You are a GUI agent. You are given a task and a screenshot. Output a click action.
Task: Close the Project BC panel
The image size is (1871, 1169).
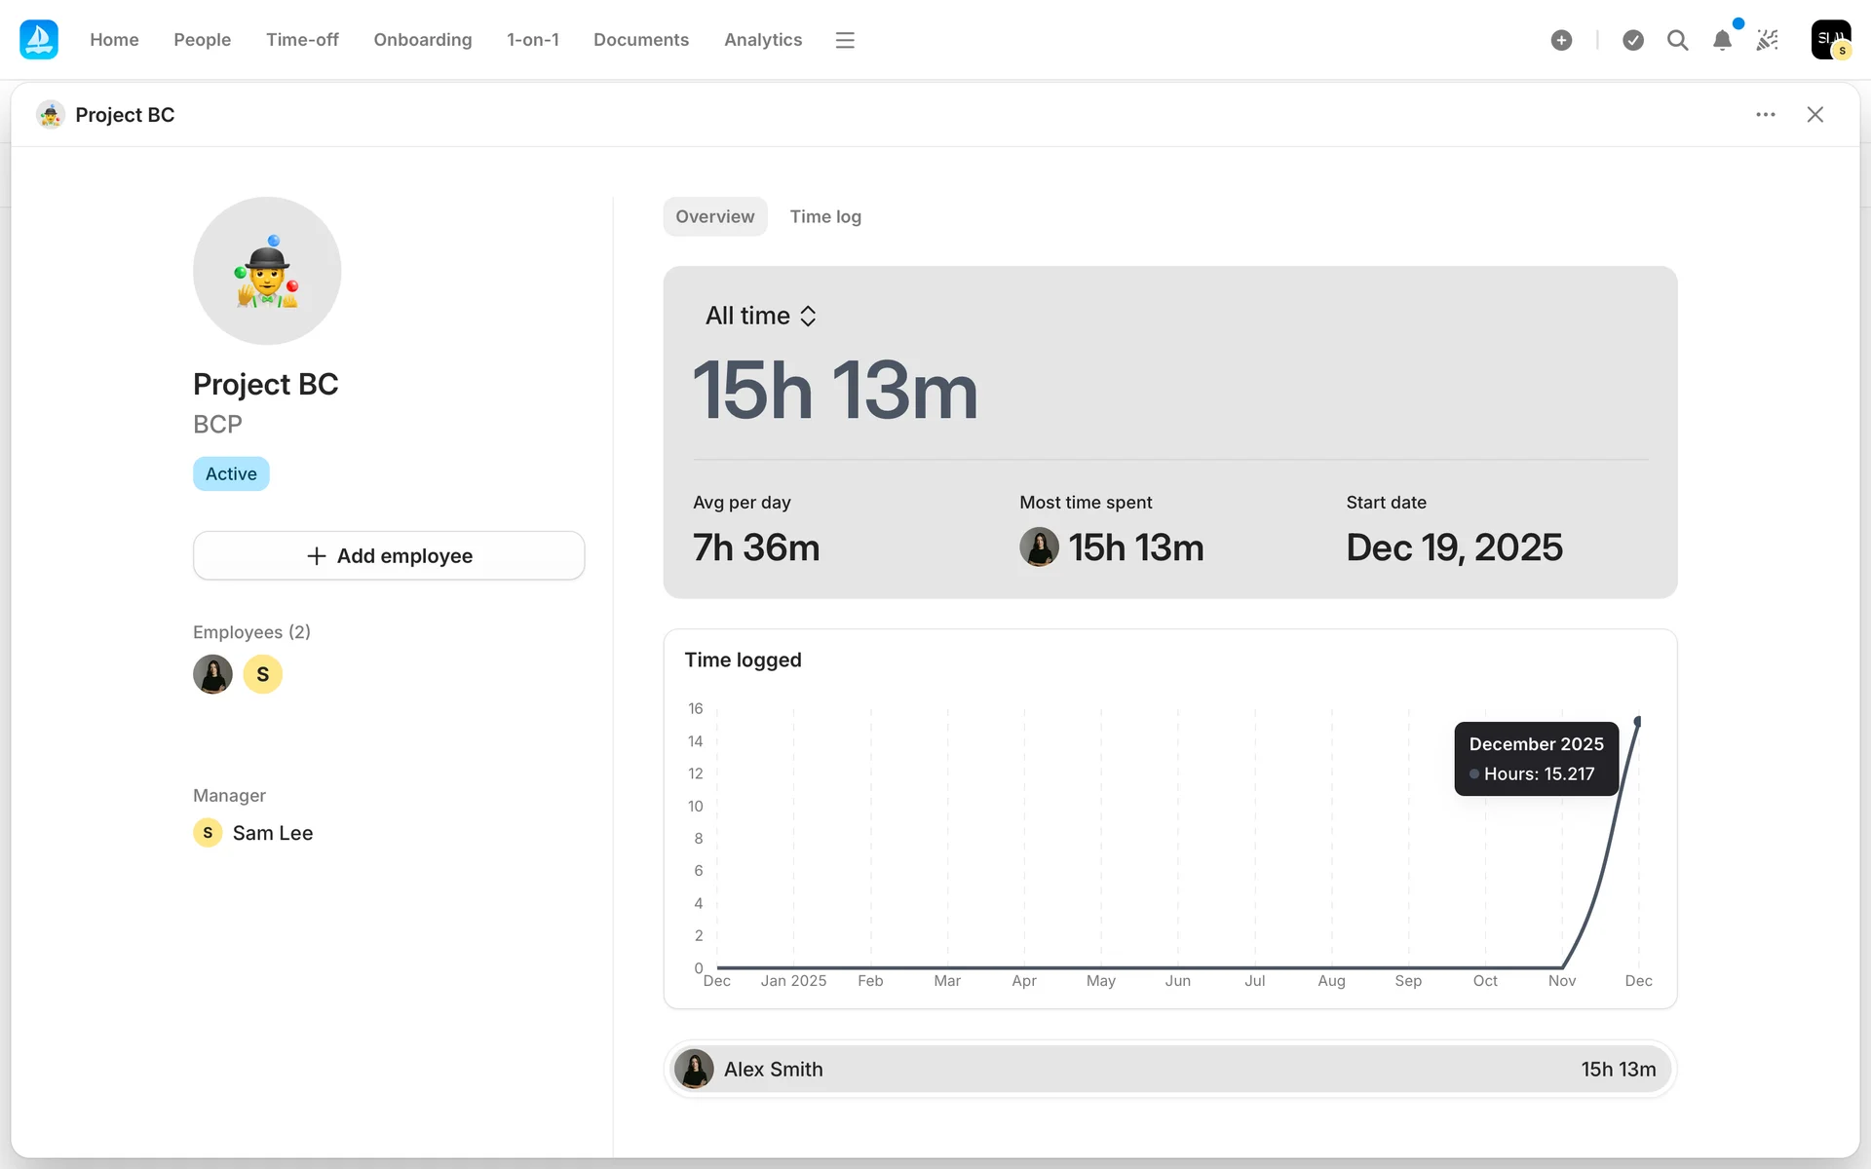(1814, 115)
